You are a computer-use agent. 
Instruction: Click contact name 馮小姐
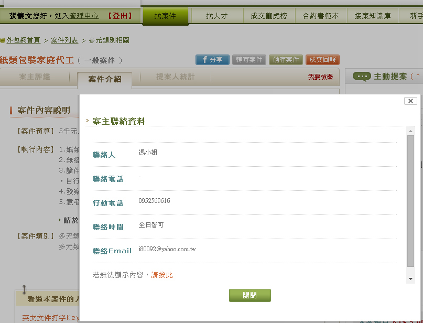(x=148, y=153)
